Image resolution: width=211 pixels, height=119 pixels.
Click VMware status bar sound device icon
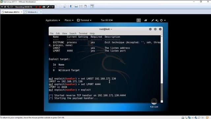tap(196, 118)
